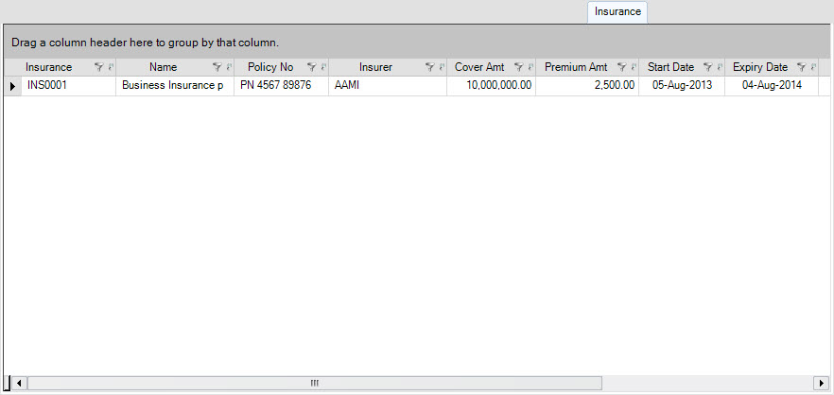Click the Business Insurance p cell

click(x=175, y=86)
